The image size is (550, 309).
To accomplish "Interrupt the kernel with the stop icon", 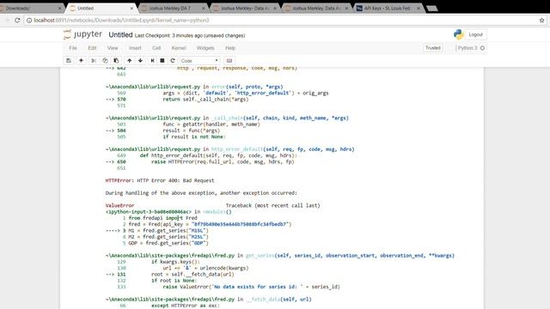I will pyautogui.click(x=162, y=61).
